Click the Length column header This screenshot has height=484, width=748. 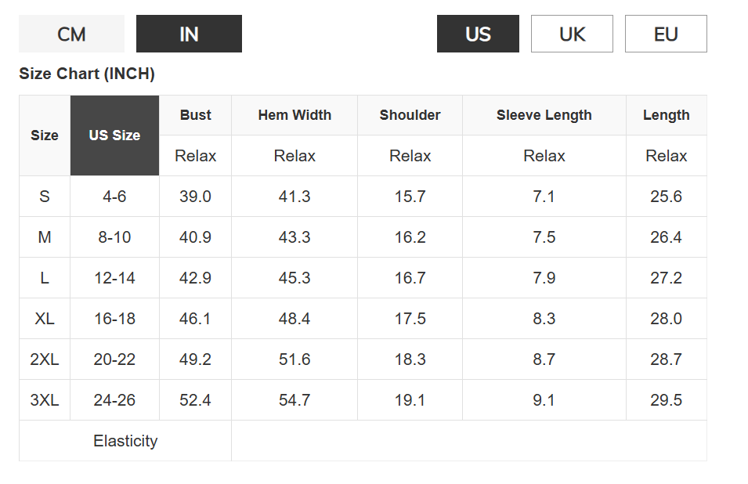pyautogui.click(x=666, y=115)
